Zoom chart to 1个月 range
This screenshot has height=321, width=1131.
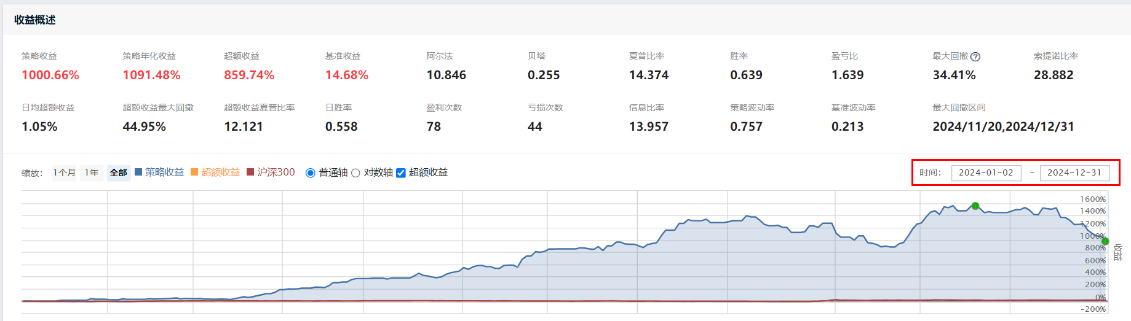point(64,172)
